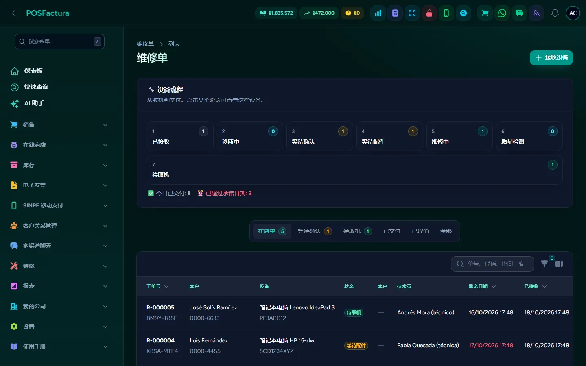The width and height of the screenshot is (586, 366).
Task: Open the shopping cart icon
Action: tap(485, 13)
